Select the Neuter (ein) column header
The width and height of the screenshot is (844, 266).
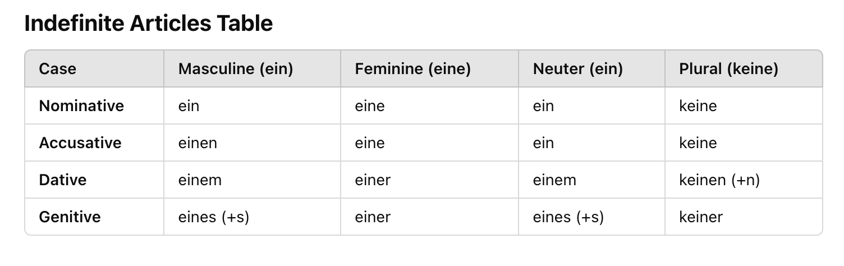[578, 69]
